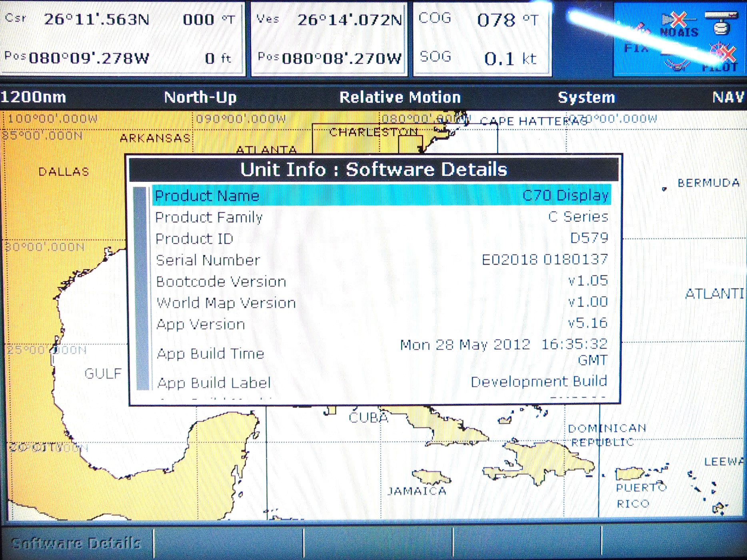This screenshot has width=747, height=560.
Task: Click the COG 078 °T reading
Action: (x=508, y=20)
